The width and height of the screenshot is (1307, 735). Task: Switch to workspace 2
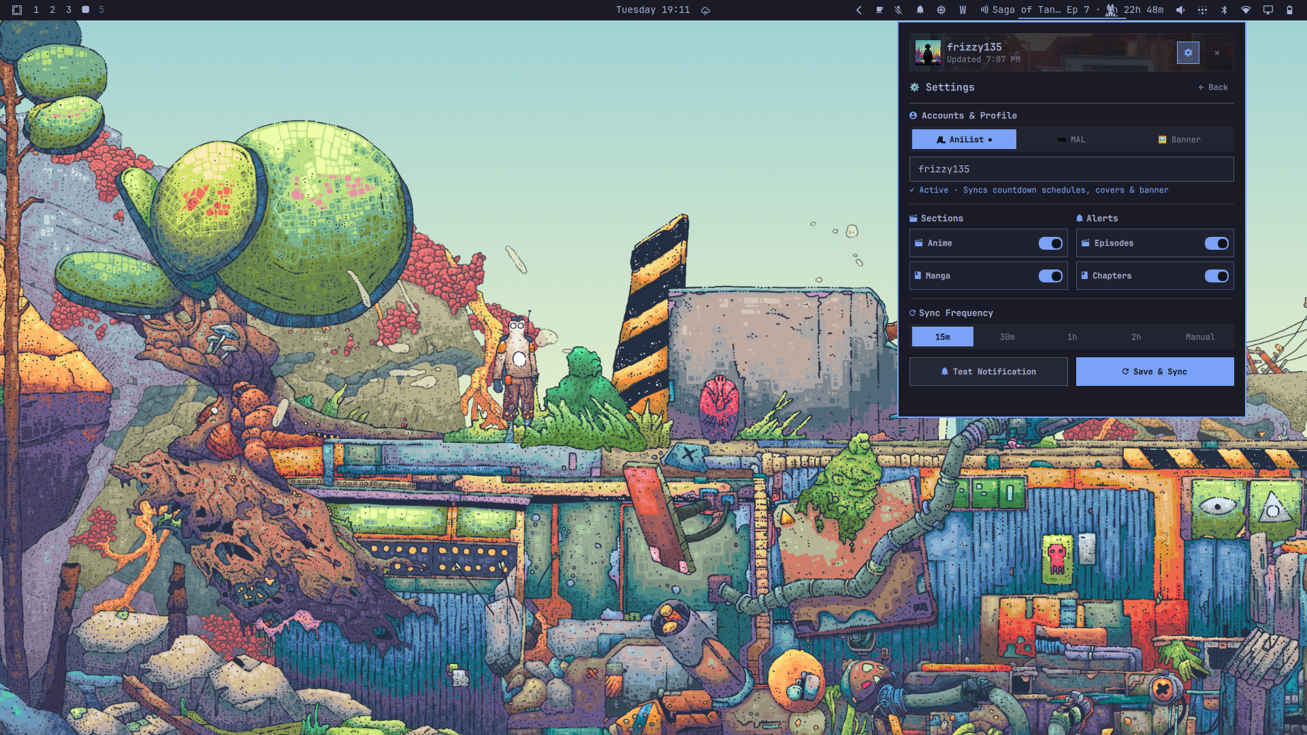[x=52, y=10]
